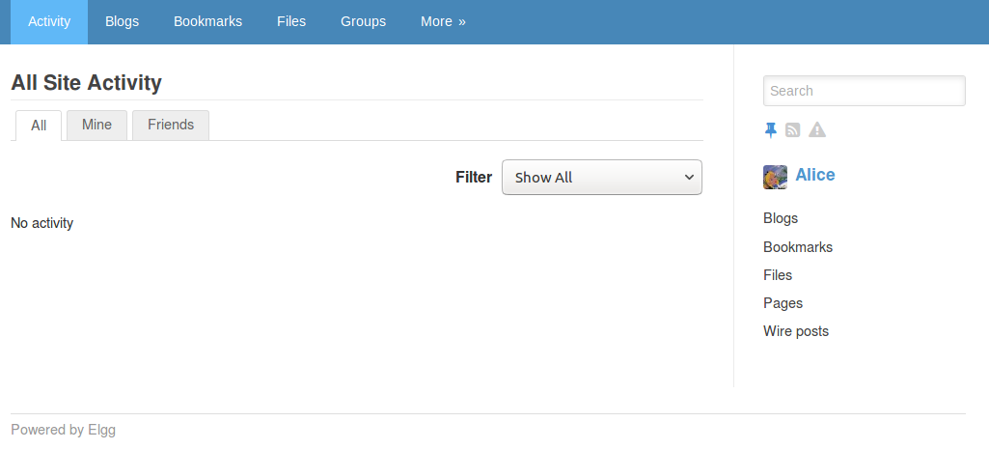
Task: Follow the Powered by Elgg link
Action: 63,431
